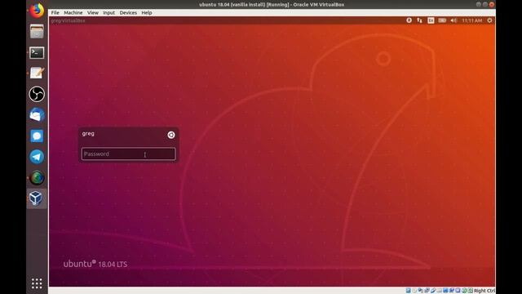This screenshot has width=522, height=294.
Task: Open session selector next to greg
Action: coord(171,135)
